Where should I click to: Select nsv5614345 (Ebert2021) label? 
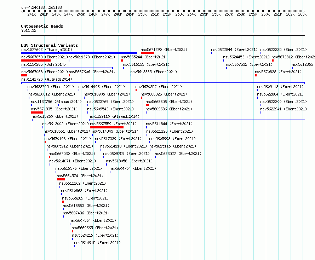coord(115,131)
